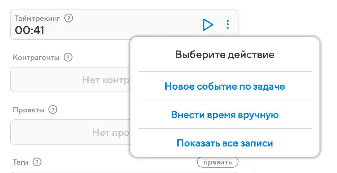337x173 pixels.
Task: Open Показать все записи
Action: pyautogui.click(x=225, y=143)
